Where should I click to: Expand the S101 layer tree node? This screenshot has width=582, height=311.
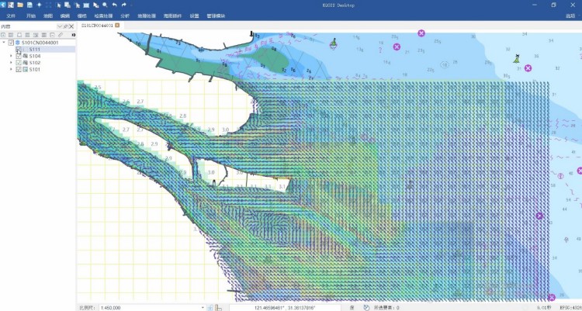pyautogui.click(x=11, y=70)
